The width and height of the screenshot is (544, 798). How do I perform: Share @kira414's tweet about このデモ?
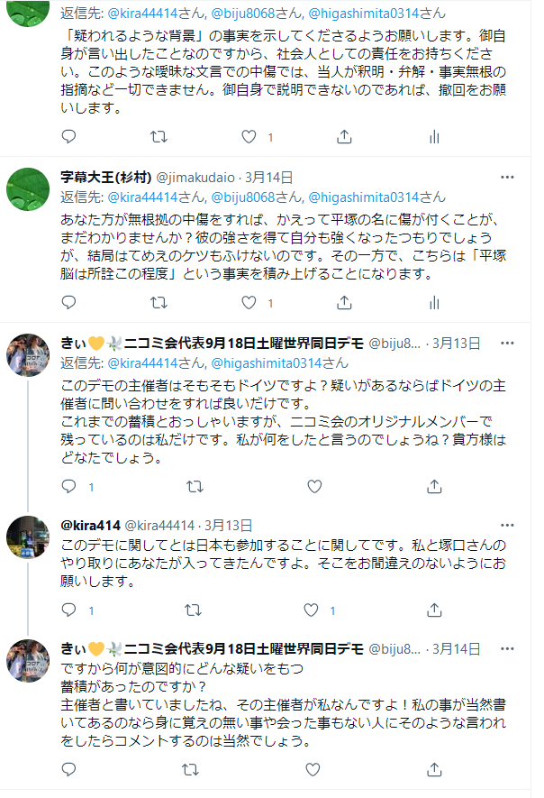[434, 610]
